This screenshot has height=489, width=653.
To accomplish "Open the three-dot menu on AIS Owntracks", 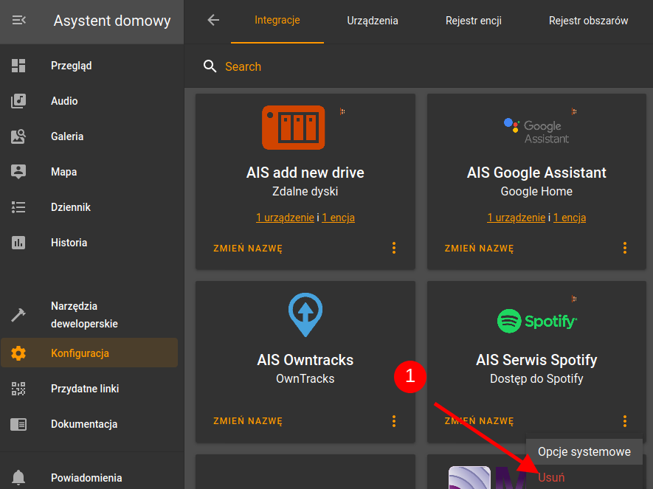I will coord(394,421).
